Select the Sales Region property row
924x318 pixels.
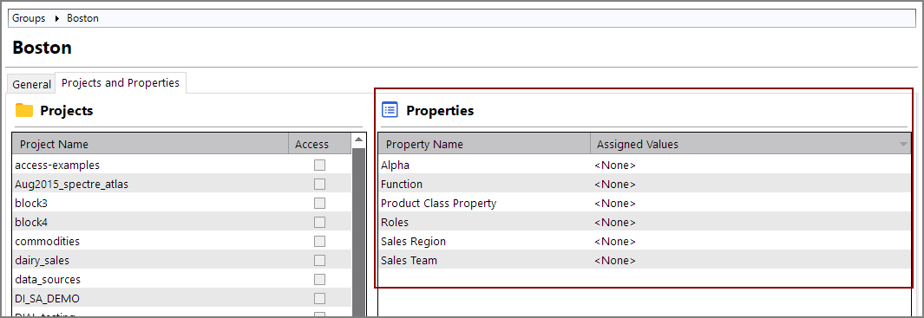[645, 242]
